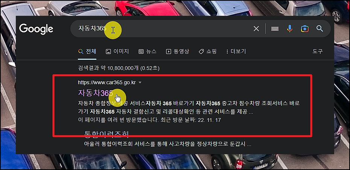The width and height of the screenshot is (350, 170).
Task: Click the snippet text 아울러 통합이력조회 서비스를 통해
Action: (x=167, y=144)
